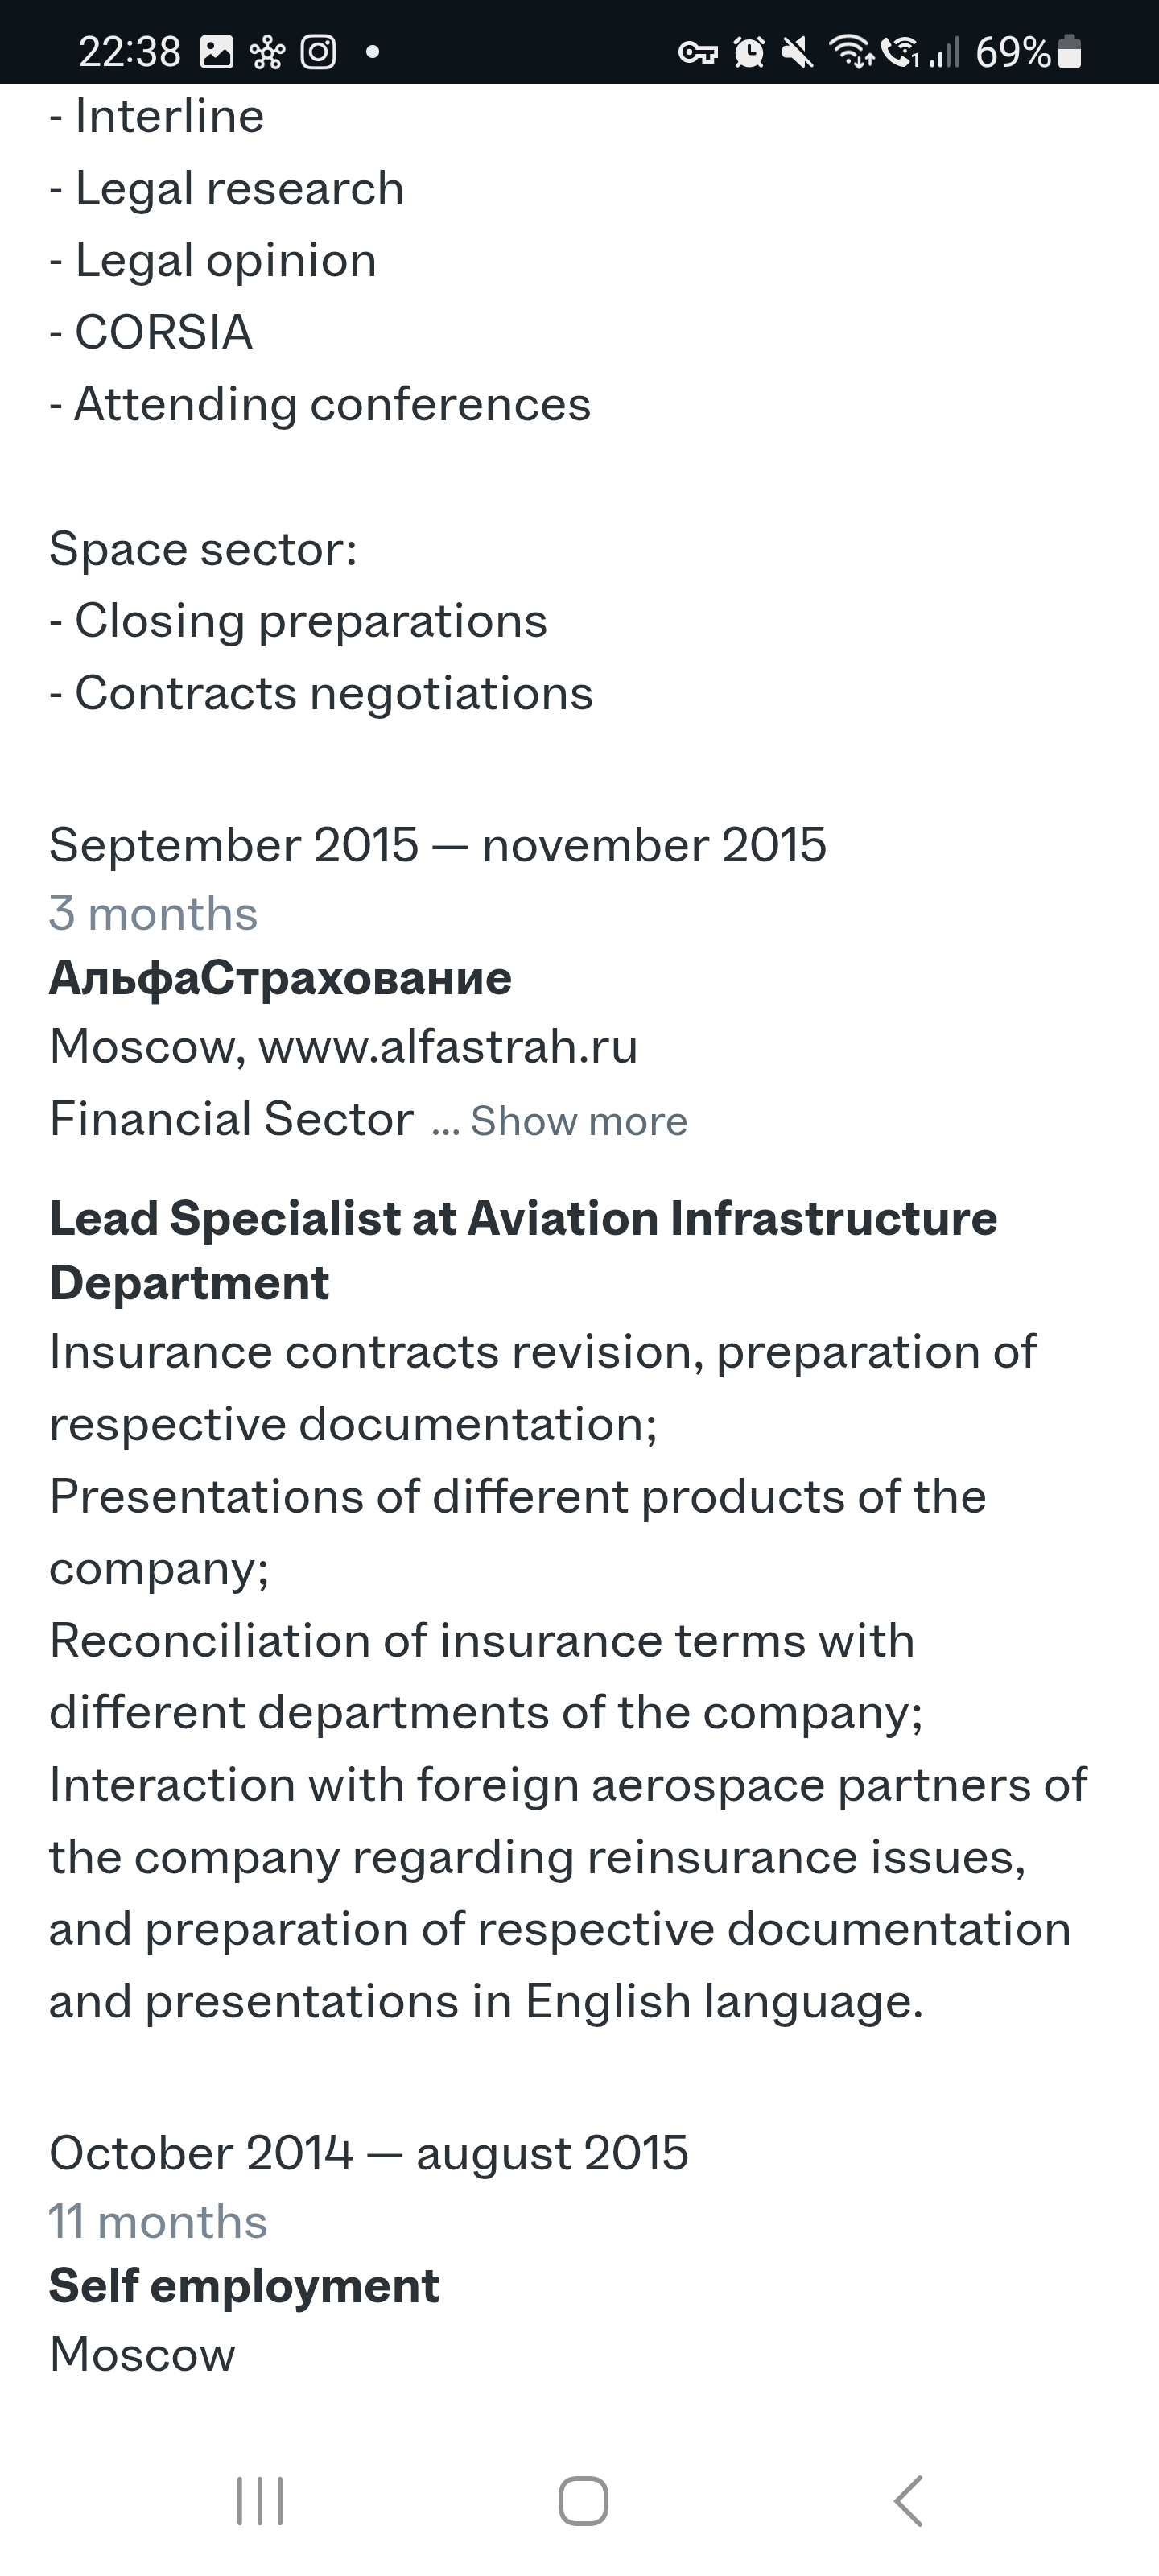Screen dimensions: 1159x2576
Task: Tap the Self employment entry title
Action: tap(244, 2285)
